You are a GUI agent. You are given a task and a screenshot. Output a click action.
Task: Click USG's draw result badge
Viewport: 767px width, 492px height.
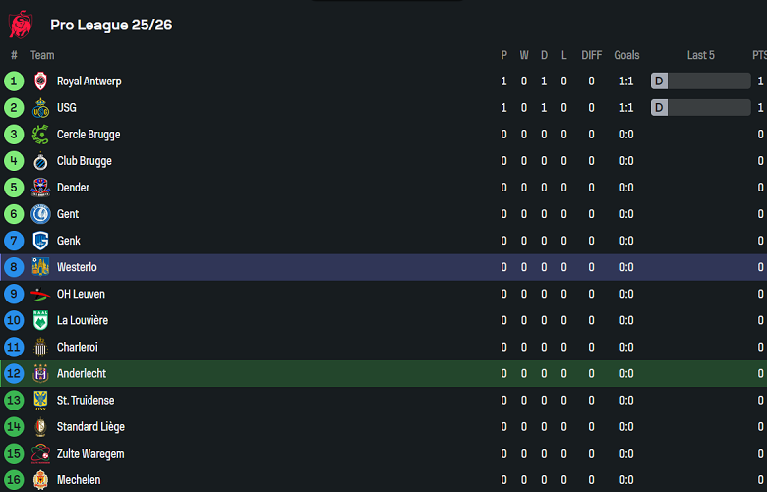pos(660,108)
